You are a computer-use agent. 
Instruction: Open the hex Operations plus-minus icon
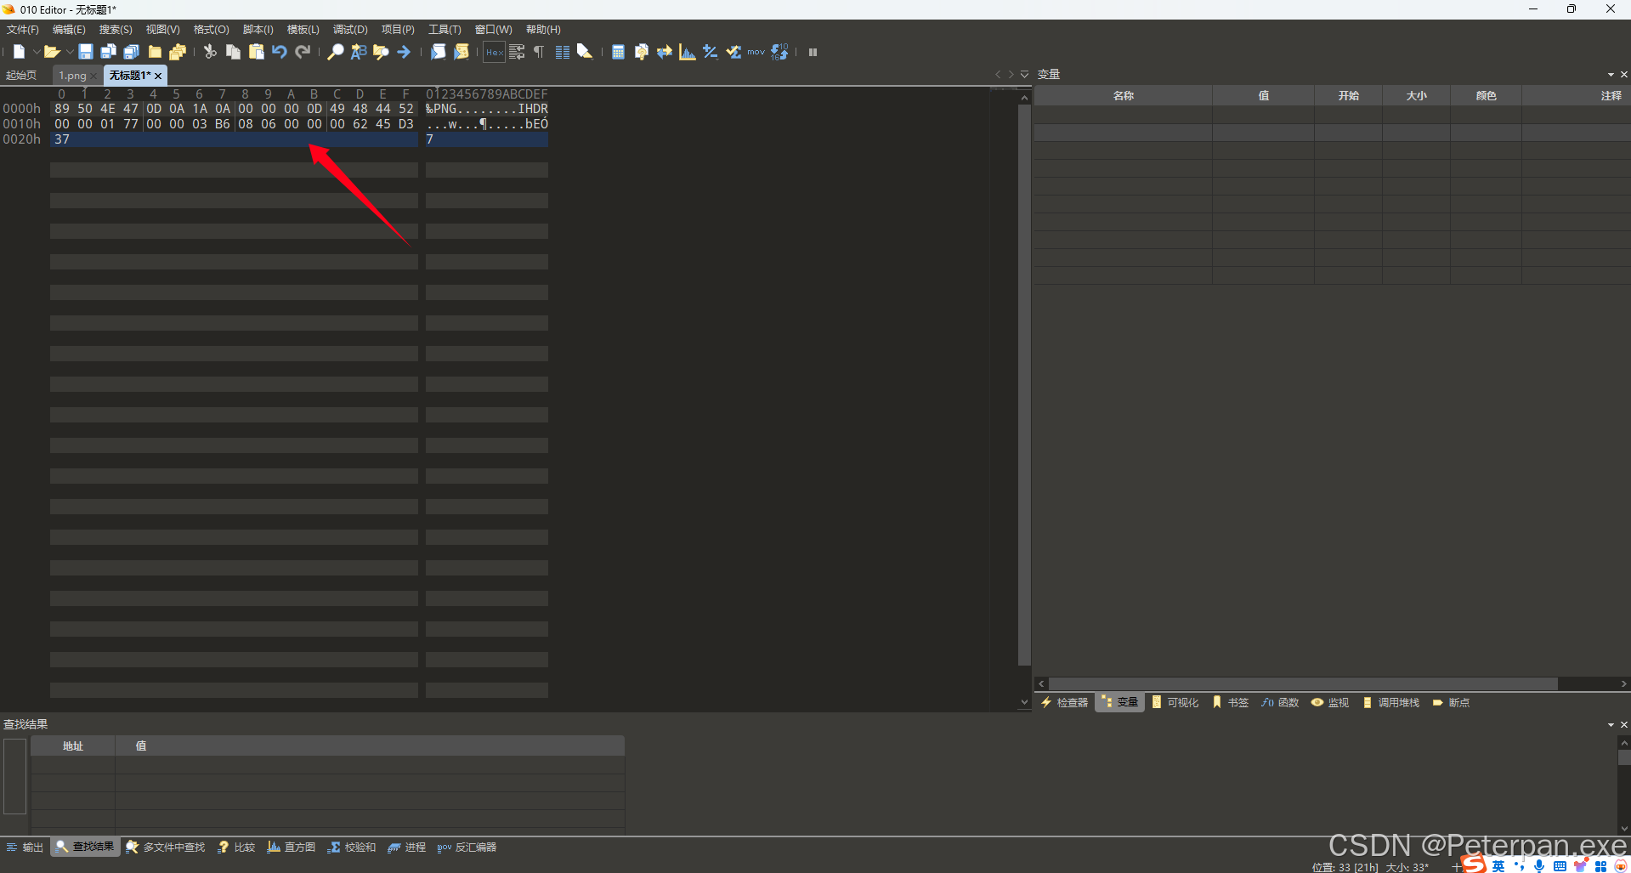tap(711, 52)
